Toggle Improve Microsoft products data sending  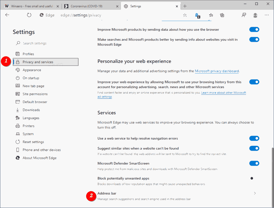pyautogui.click(x=254, y=29)
